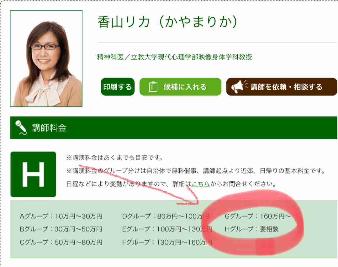338x267 pixels.
Task: Click the Hグループ：要相談 entry
Action: coord(252,229)
